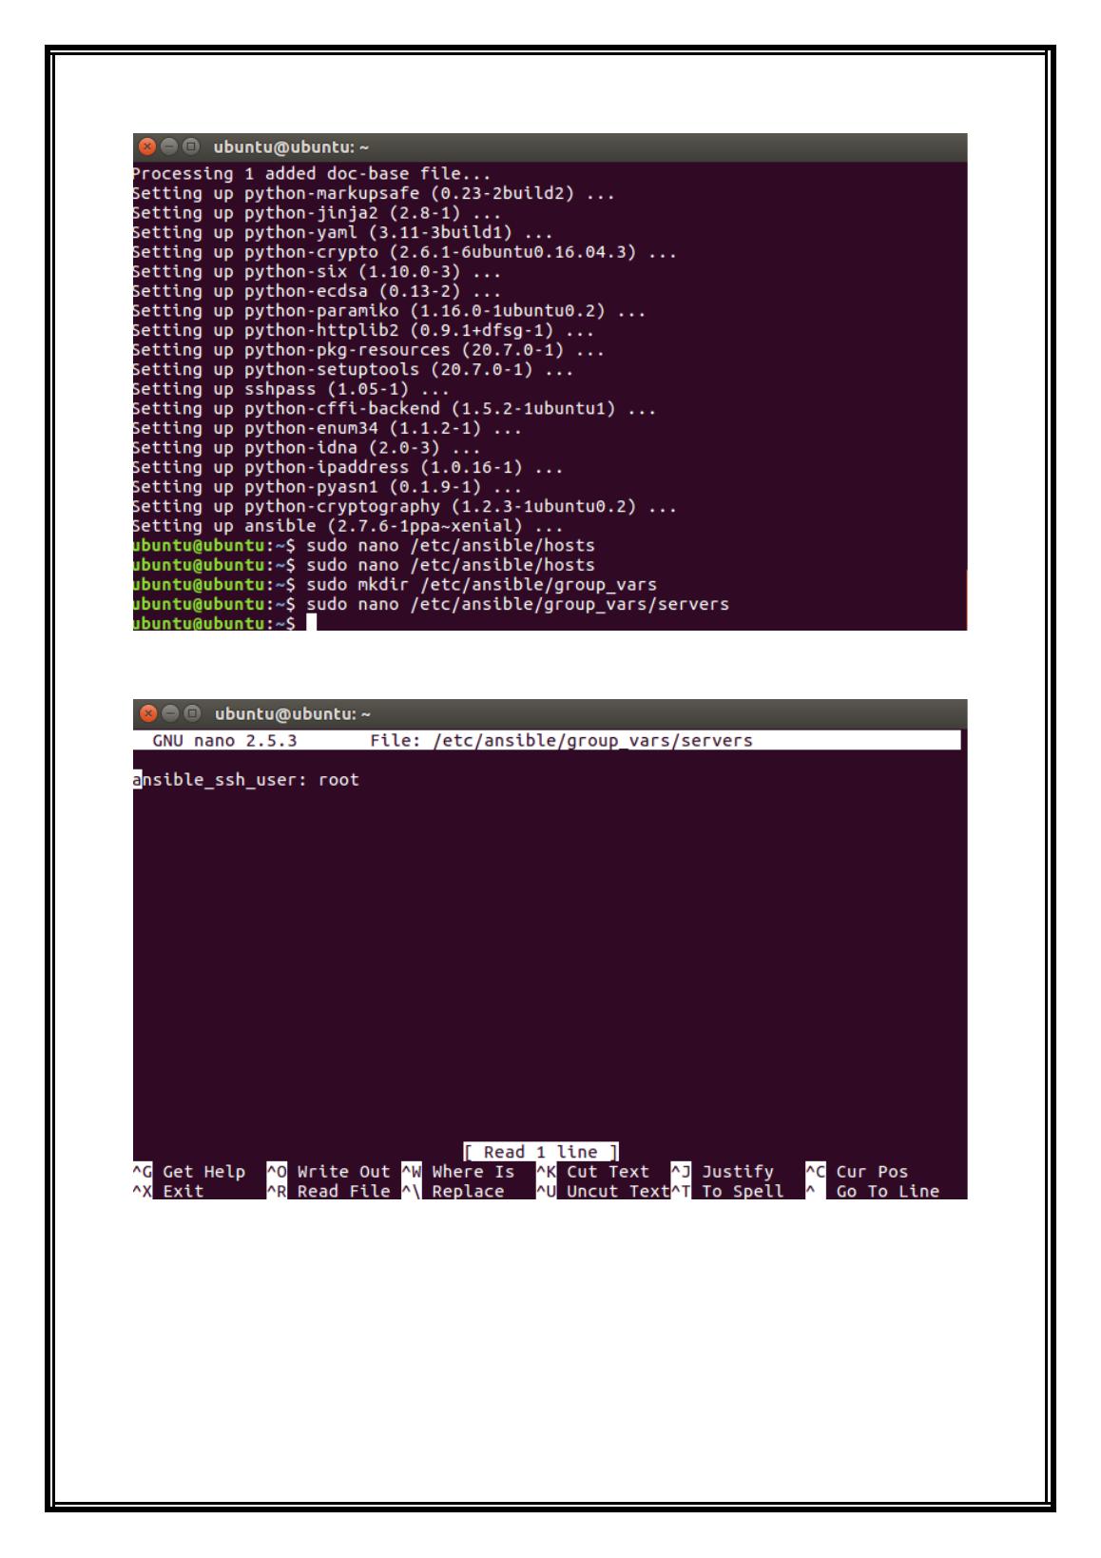Close the lower nano terminal window
The image size is (1101, 1558).
click(146, 713)
